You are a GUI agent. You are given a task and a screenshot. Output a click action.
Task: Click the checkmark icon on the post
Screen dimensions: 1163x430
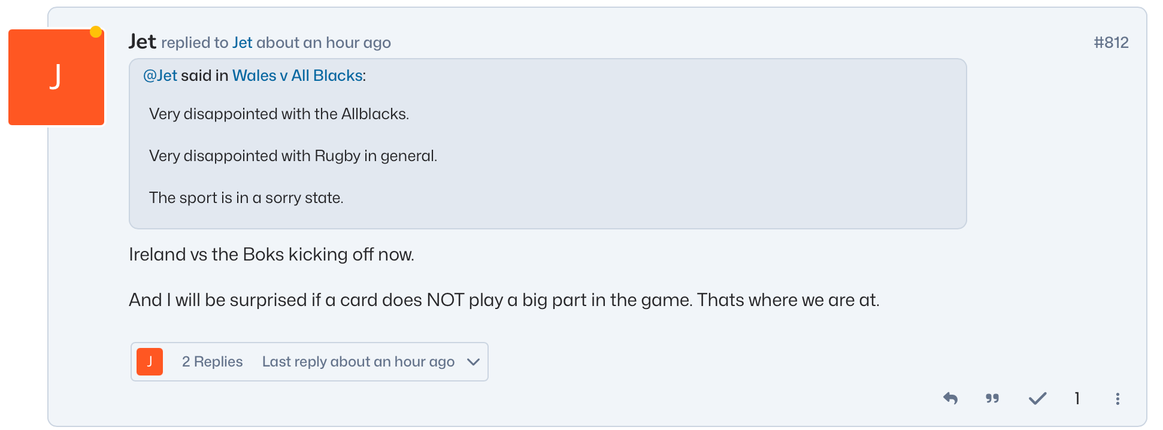coord(1037,398)
